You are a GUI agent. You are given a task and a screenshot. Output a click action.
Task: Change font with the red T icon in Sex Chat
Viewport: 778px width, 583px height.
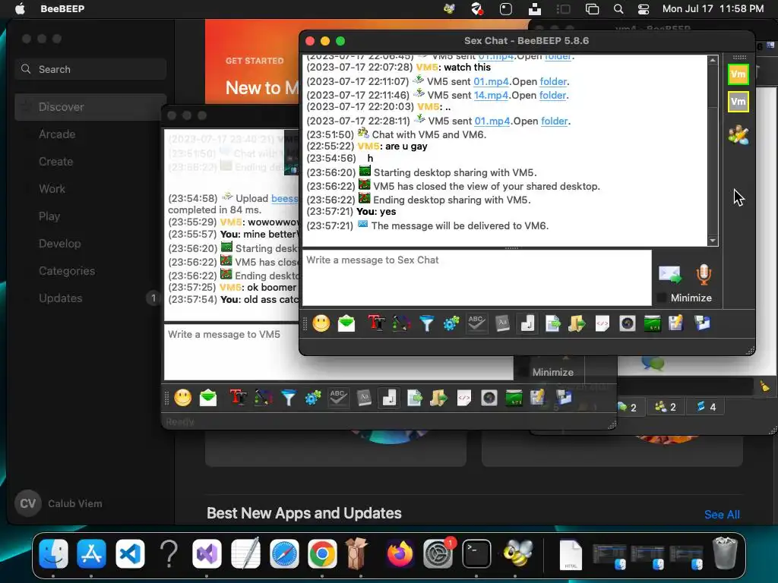click(x=377, y=323)
